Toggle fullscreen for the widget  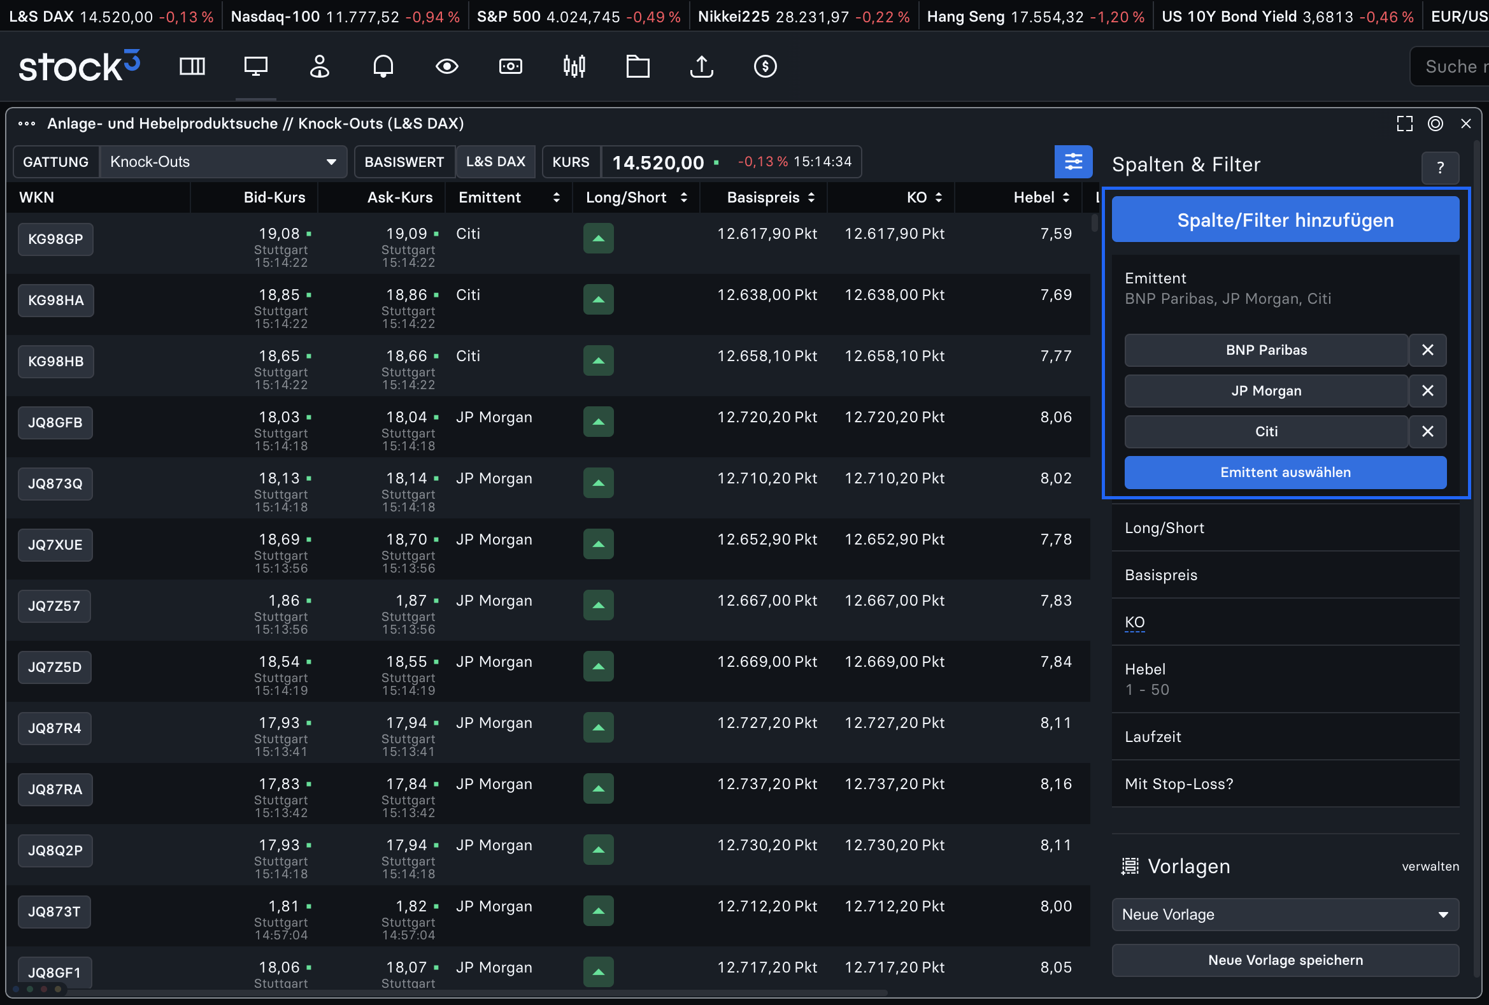coord(1404,124)
